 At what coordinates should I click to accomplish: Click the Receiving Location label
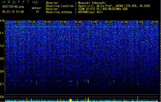click(x=60, y=6)
